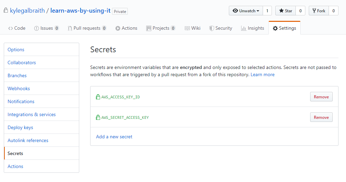Image resolution: width=346 pixels, height=182 pixels.
Task: Open the Security tab
Action: coord(221,28)
